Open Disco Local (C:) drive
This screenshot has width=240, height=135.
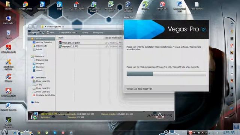pos(43,81)
